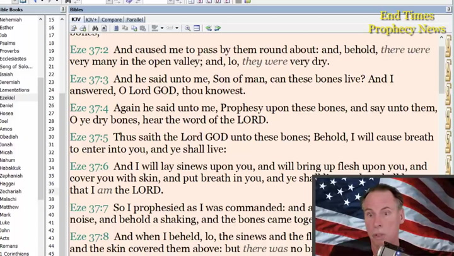The image size is (454, 256).
Task: Expand the Bibles panel toolbar dropdown next to highlighter
Action: click(x=177, y=28)
